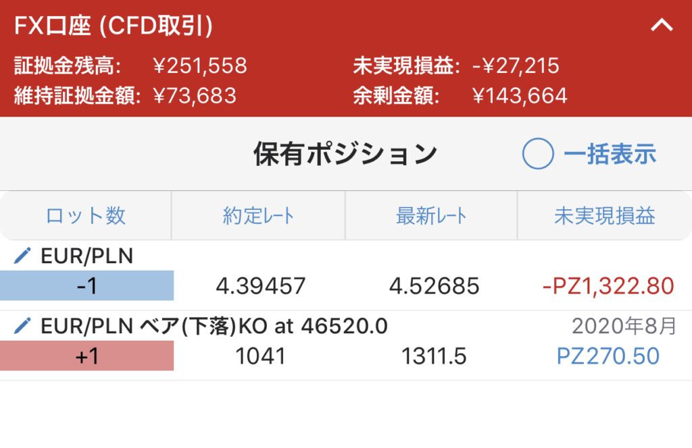The height and width of the screenshot is (448, 692).
Task: Open the PZ270.50 unrealized profit value
Action: point(608,356)
